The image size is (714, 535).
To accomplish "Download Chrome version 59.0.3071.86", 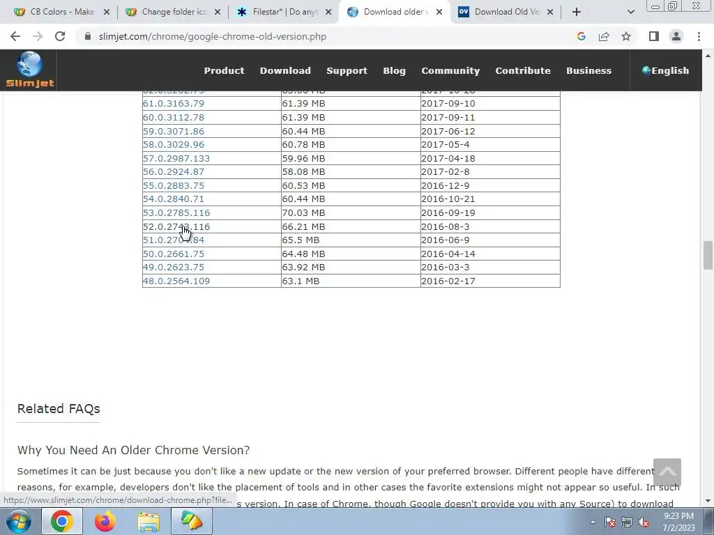I will coord(174,131).
